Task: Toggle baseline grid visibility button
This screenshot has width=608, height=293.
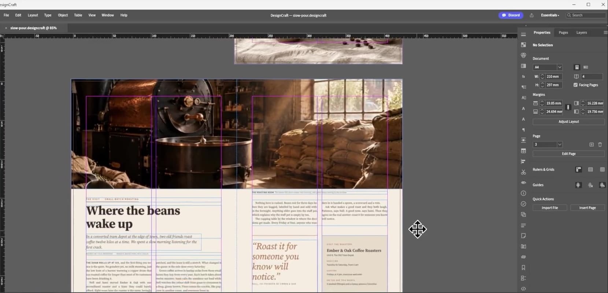Action: [x=590, y=170]
